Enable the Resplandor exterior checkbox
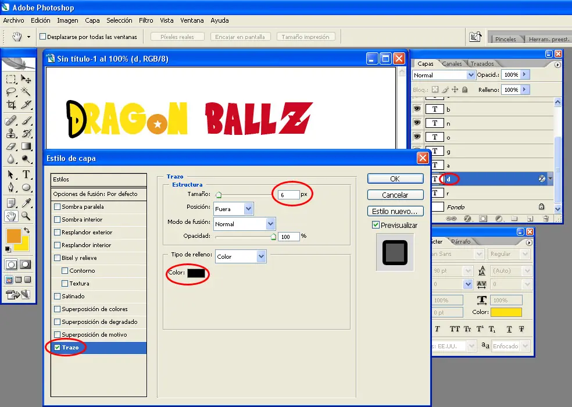 [58, 232]
